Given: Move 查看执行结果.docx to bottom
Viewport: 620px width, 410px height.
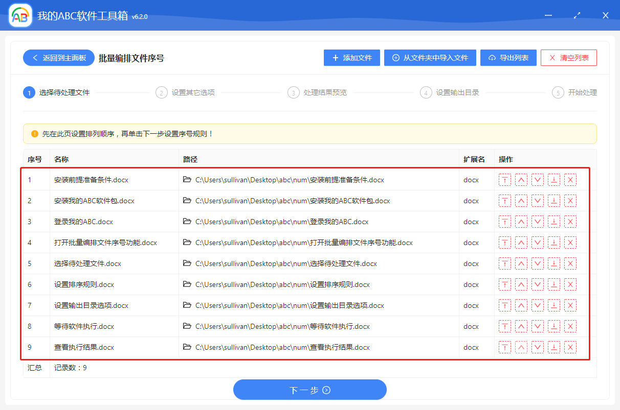Looking at the screenshot, I should pos(554,347).
